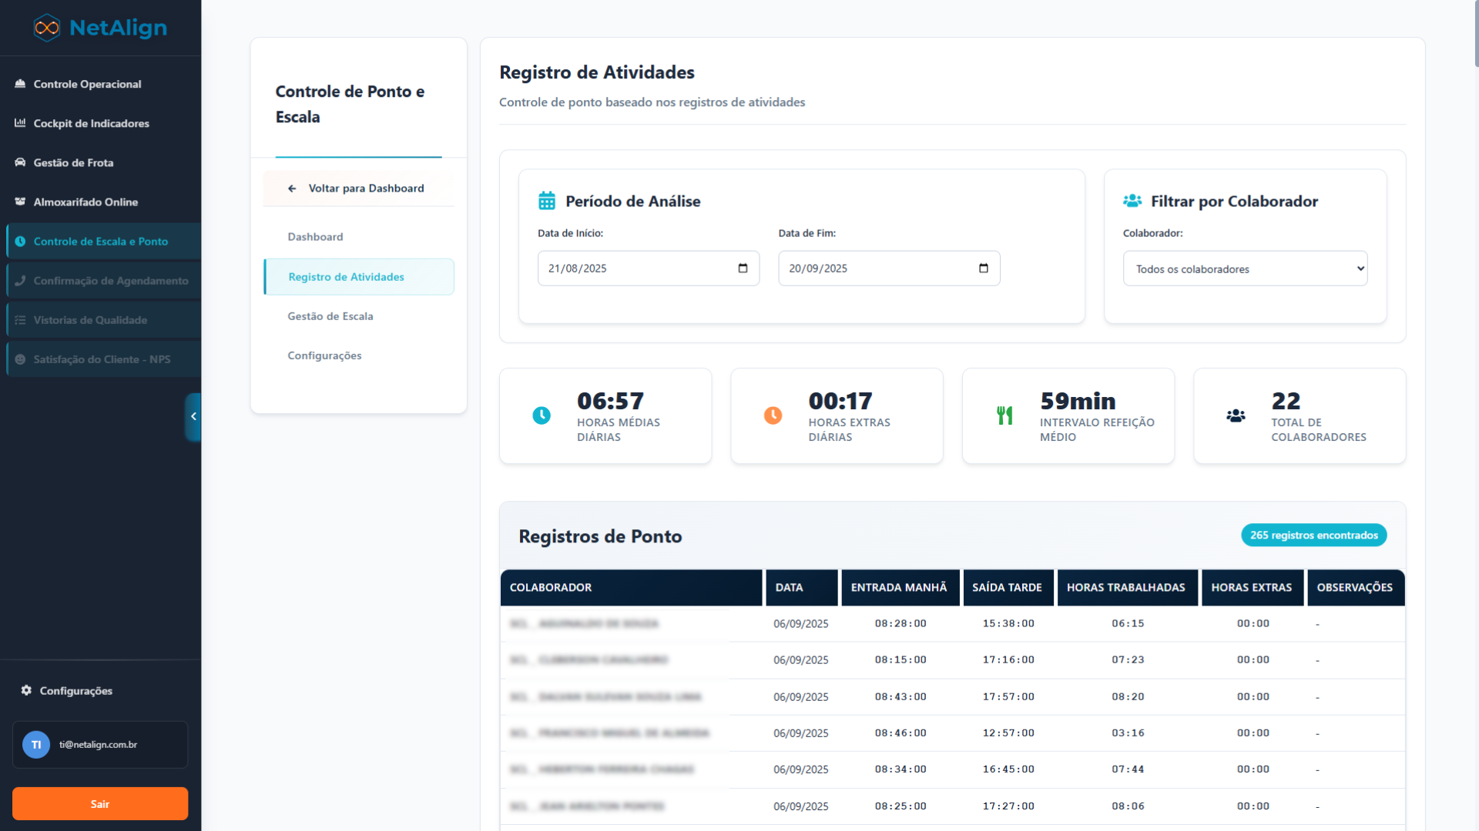
Task: Open Gestão de Escala menu item
Action: tap(330, 316)
